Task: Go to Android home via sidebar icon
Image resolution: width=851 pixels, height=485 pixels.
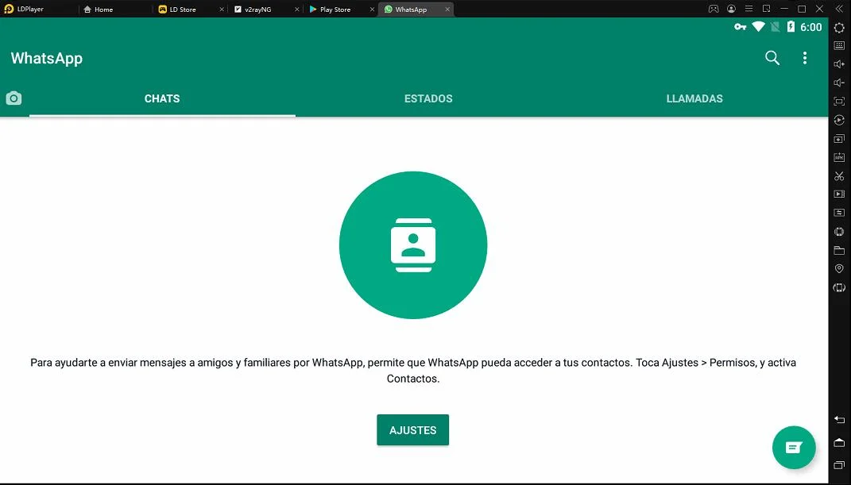Action: tap(839, 443)
